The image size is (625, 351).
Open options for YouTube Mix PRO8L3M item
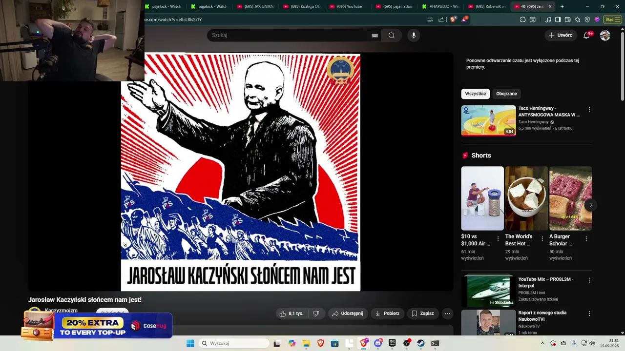[x=589, y=280]
